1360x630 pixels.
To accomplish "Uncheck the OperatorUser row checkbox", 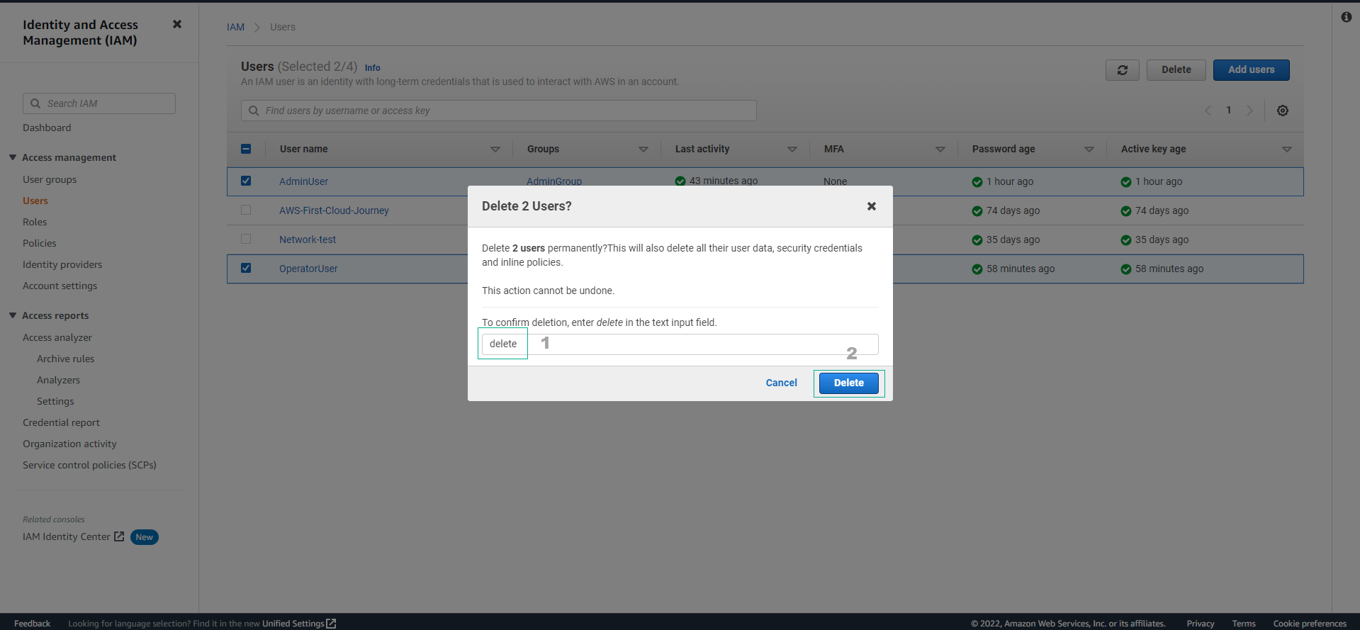I will coord(246,268).
